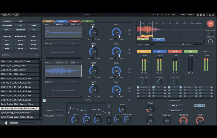Flip the Shredder bank SPEED ENV/KNOB switch
The width and height of the screenshot is (217, 138).
pos(94,78)
